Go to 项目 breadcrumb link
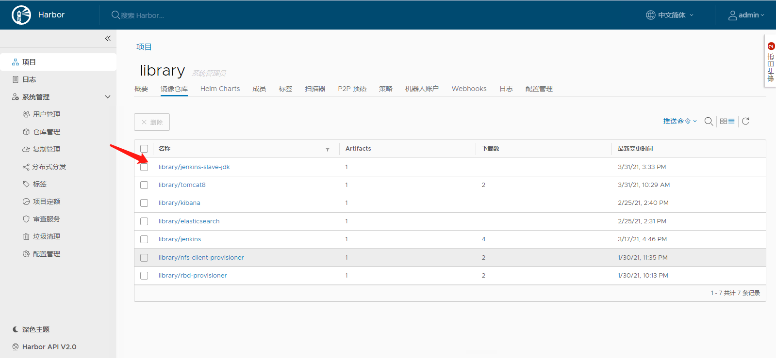Image resolution: width=776 pixels, height=358 pixels. [144, 47]
